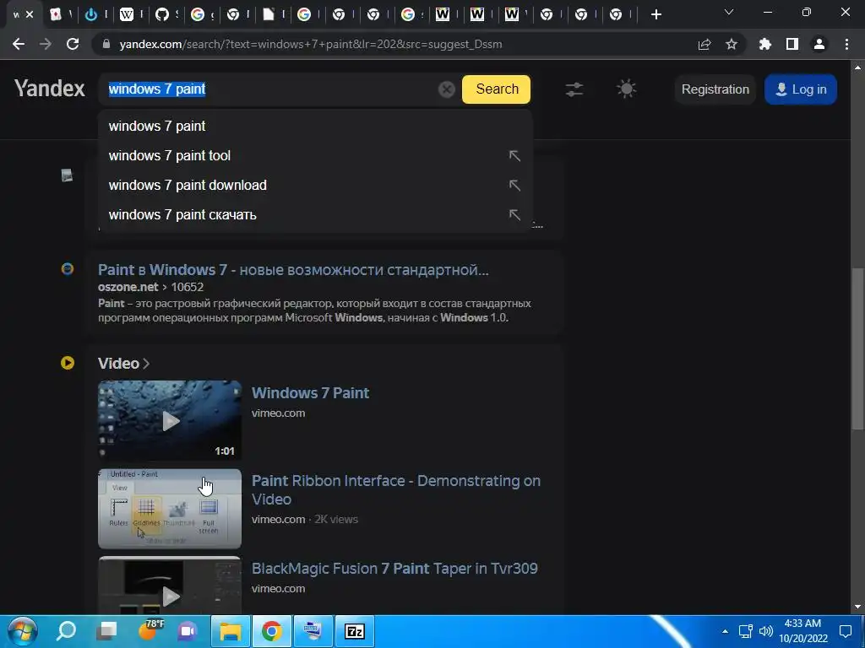Viewport: 865px width, 648px height.
Task: Expand the Video results section
Action: click(123, 363)
